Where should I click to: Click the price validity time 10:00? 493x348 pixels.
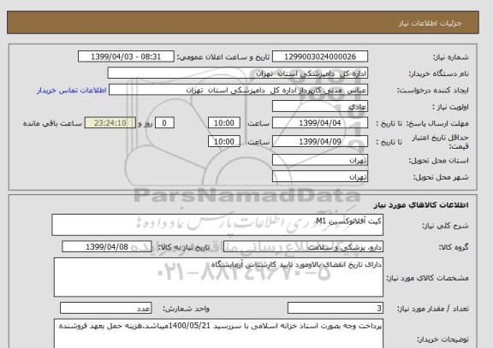point(224,141)
